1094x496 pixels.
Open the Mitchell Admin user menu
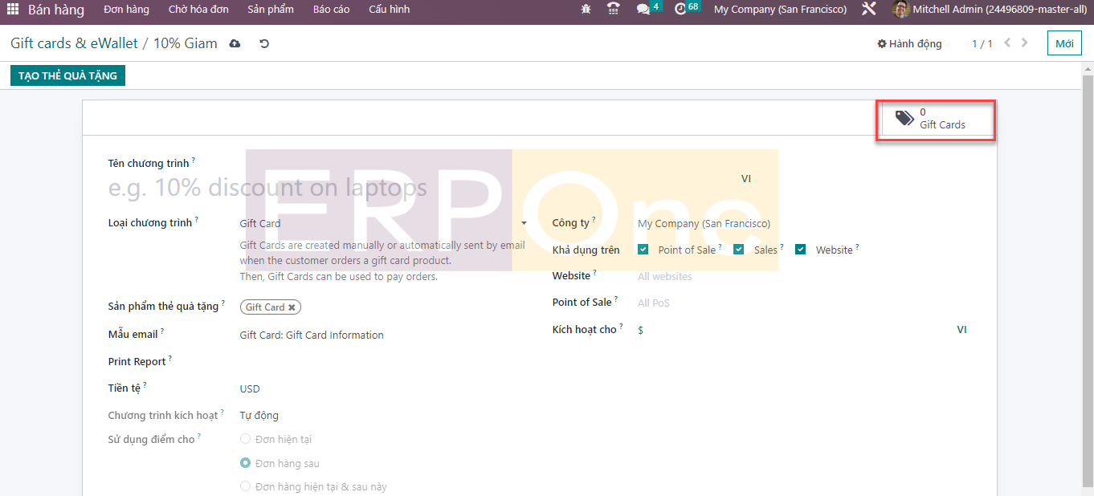tap(989, 10)
